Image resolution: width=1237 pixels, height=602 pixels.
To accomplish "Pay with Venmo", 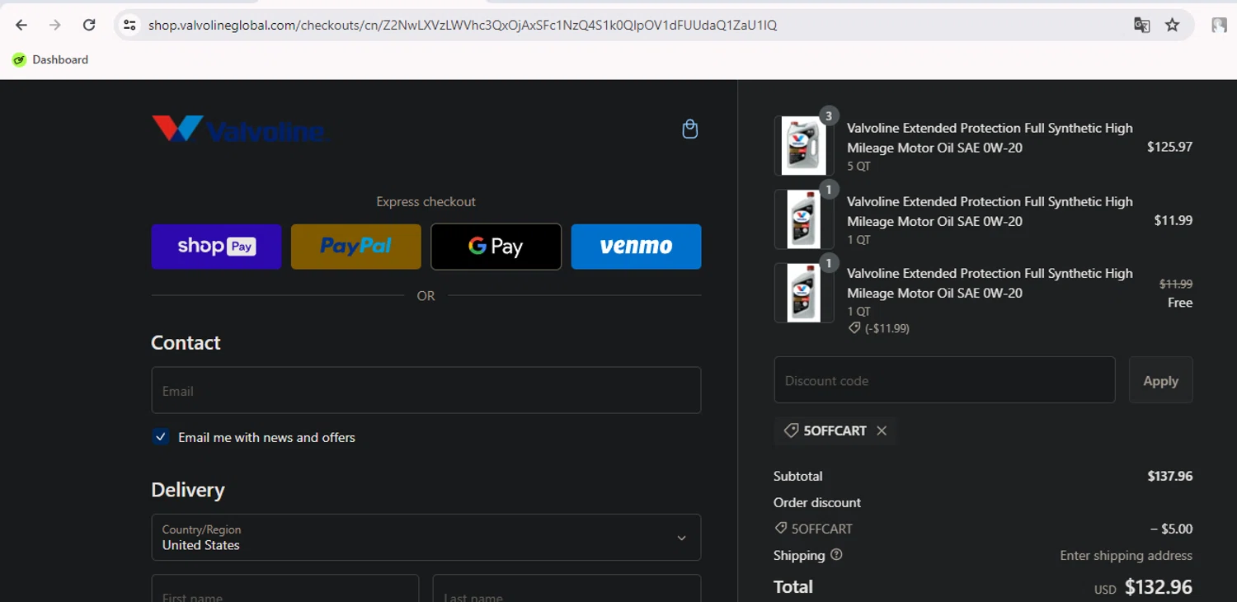I will click(x=636, y=247).
